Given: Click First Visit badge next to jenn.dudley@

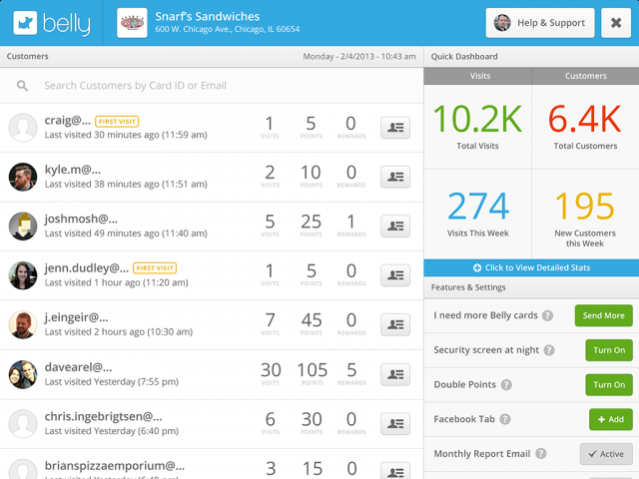Looking at the screenshot, I should (x=155, y=268).
